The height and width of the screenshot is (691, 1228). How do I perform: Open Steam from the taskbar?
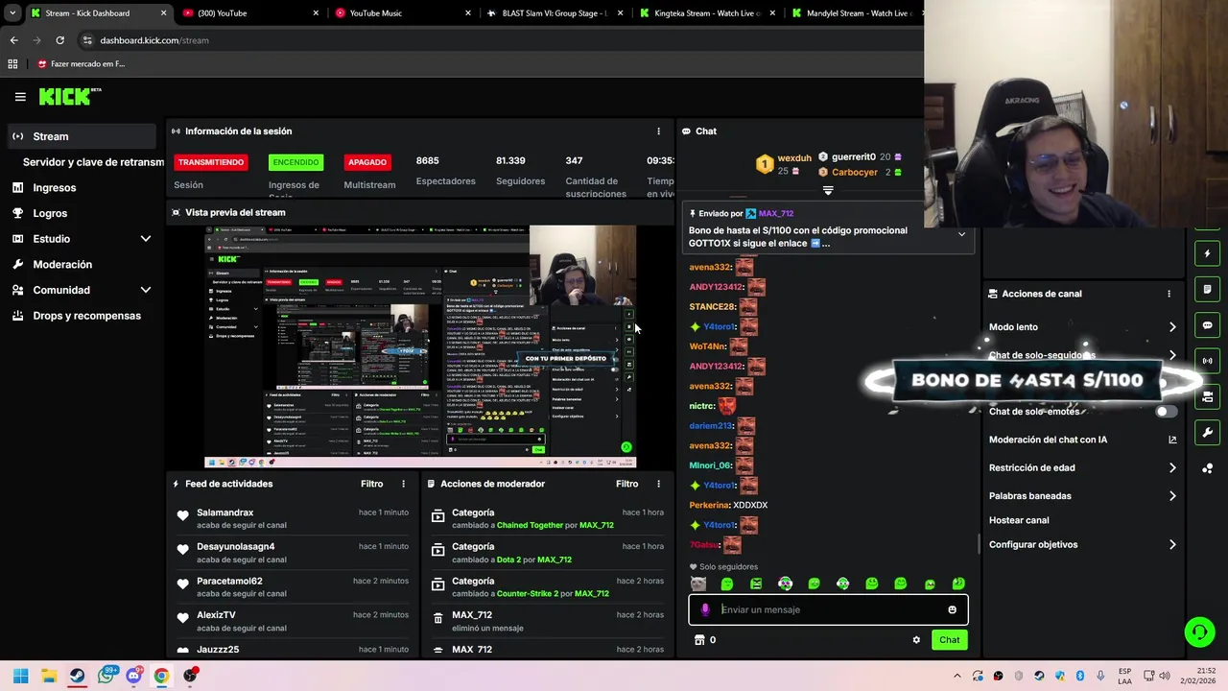77,676
